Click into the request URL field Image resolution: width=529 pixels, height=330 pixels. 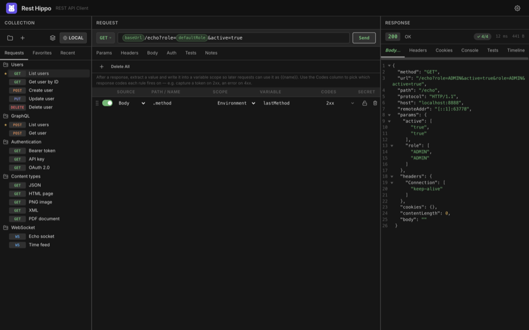[233, 38]
